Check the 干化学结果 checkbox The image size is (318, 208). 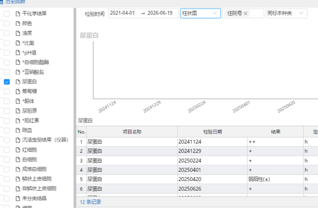point(7,14)
